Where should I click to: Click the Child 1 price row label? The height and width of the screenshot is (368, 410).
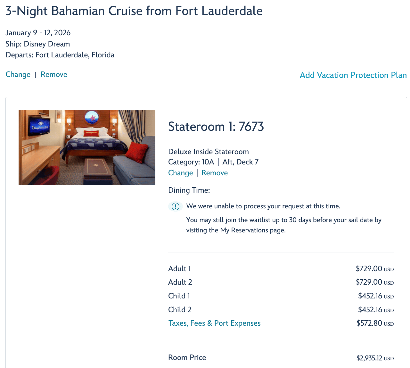pyautogui.click(x=179, y=296)
